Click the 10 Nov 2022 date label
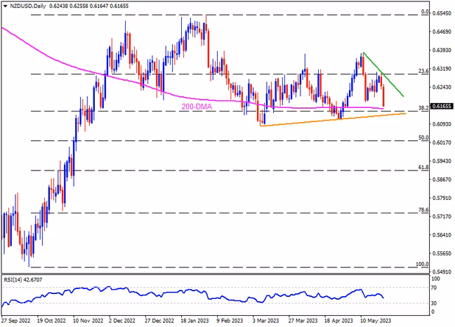The width and height of the screenshot is (455, 327). point(88,321)
